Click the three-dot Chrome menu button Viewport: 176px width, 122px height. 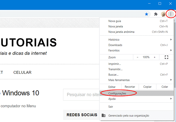(171, 14)
